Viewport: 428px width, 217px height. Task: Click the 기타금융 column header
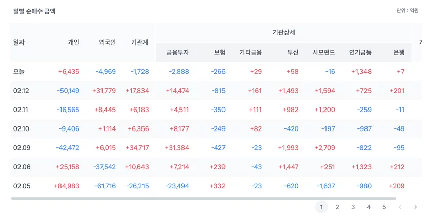pos(251,52)
